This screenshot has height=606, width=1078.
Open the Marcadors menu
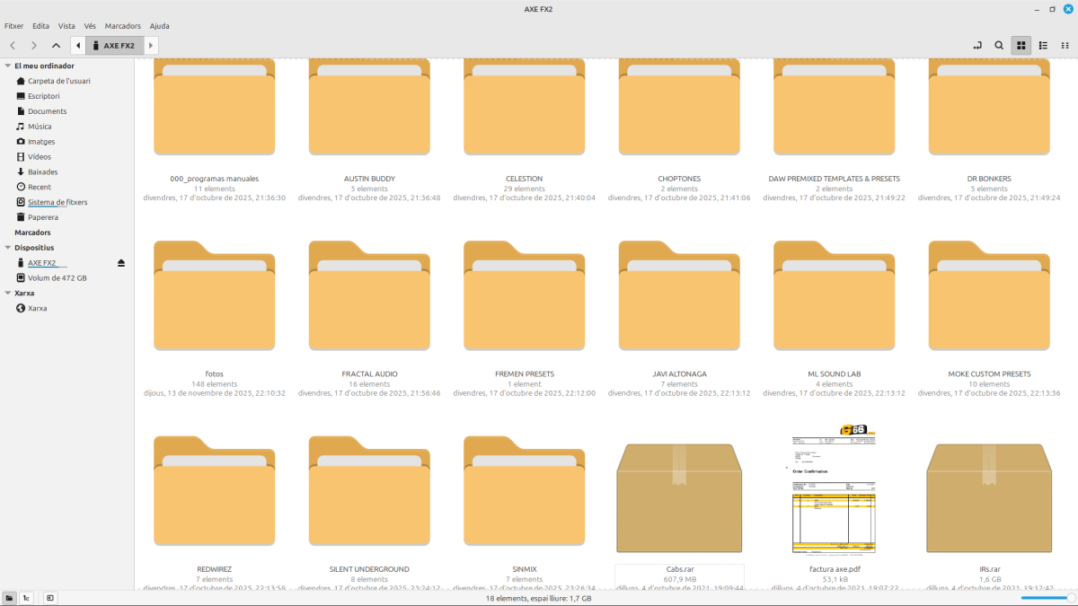122,26
